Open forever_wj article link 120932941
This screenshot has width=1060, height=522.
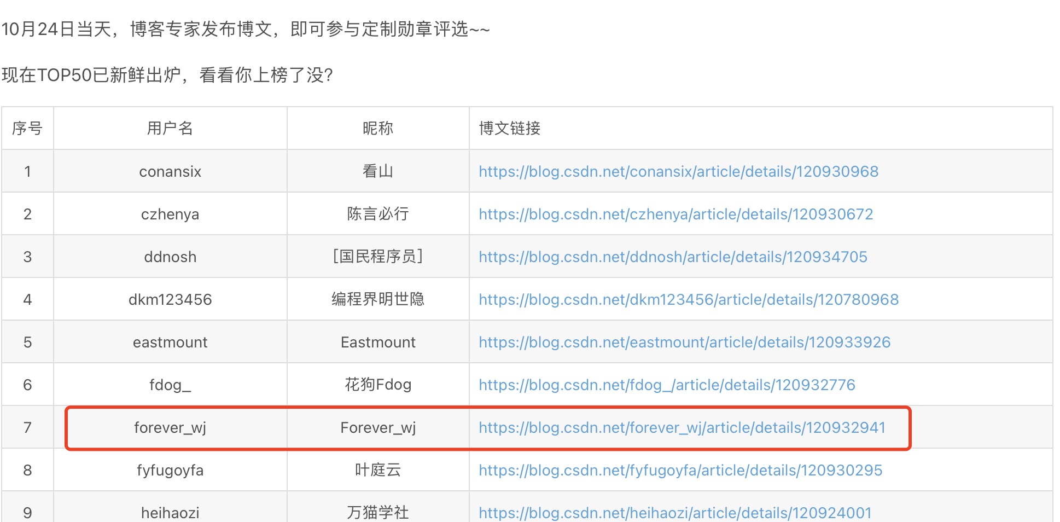[x=682, y=427]
